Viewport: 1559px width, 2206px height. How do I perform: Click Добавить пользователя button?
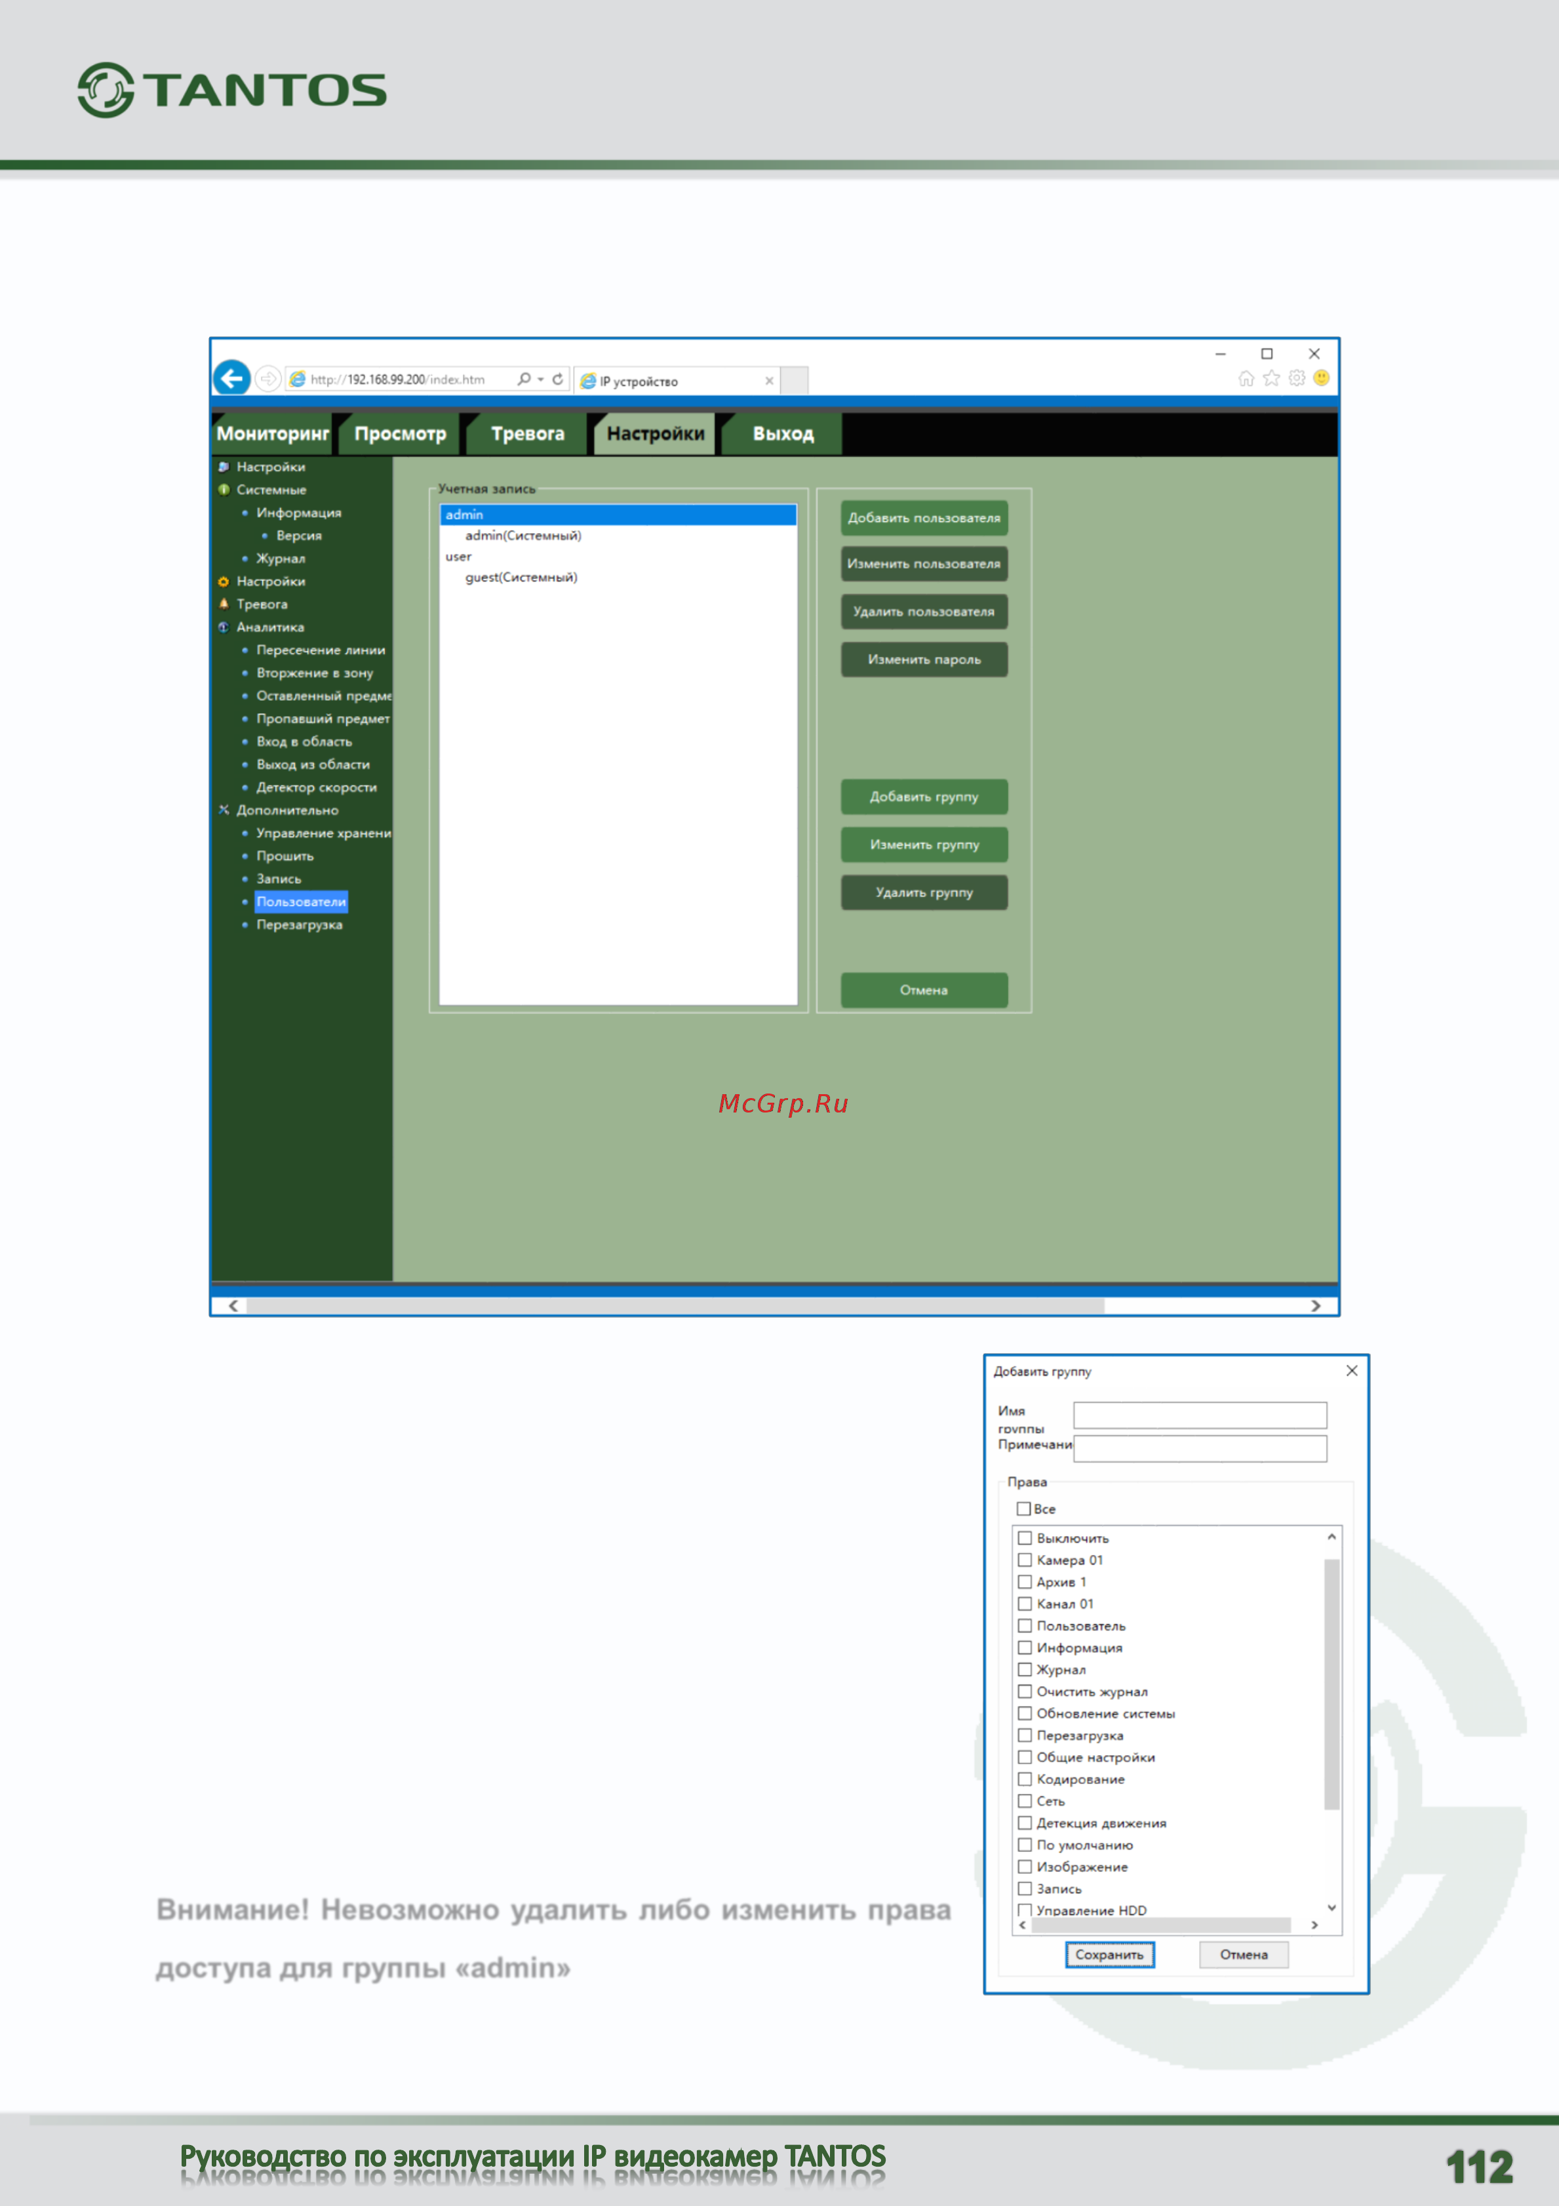click(x=924, y=518)
